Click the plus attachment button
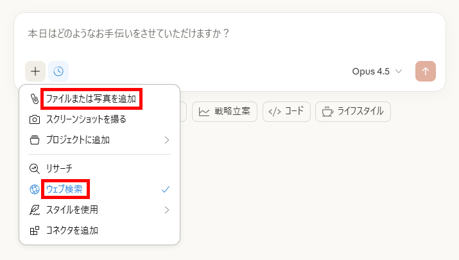This screenshot has width=459, height=260. click(35, 71)
